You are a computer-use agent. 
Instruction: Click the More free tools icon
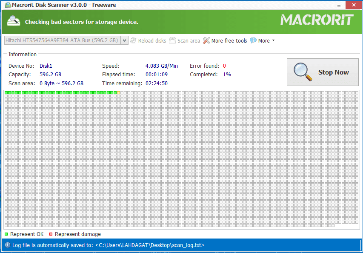point(206,40)
